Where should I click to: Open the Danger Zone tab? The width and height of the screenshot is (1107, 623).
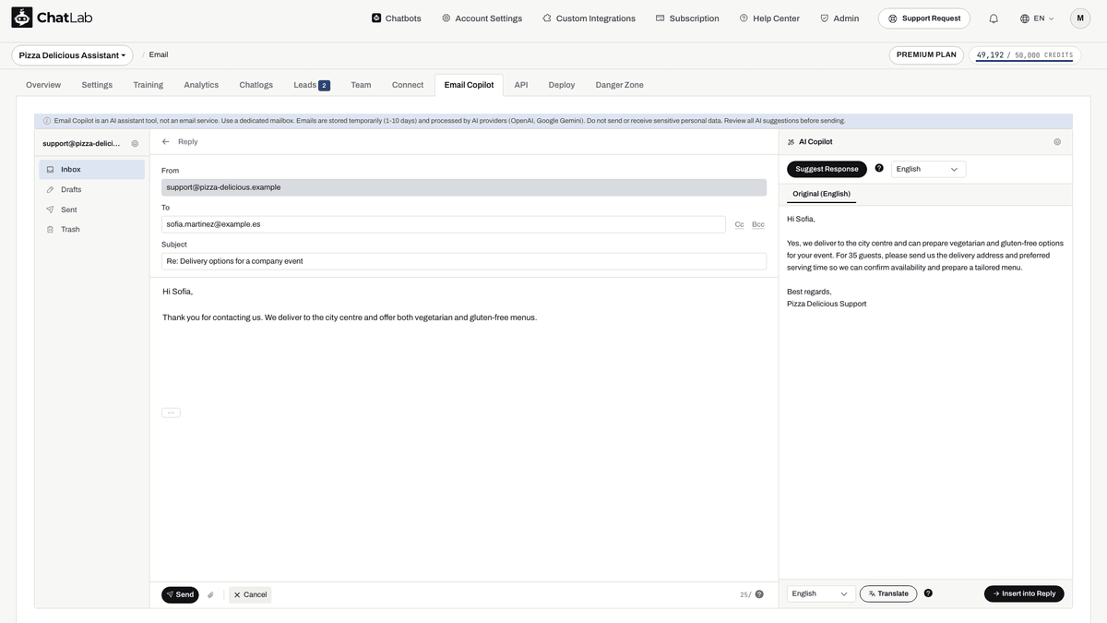point(620,85)
